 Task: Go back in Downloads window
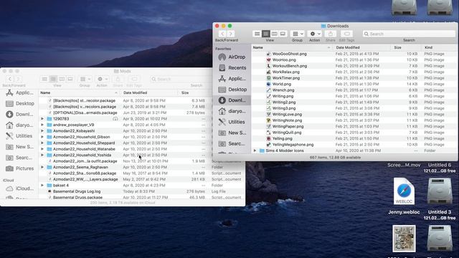(x=222, y=34)
